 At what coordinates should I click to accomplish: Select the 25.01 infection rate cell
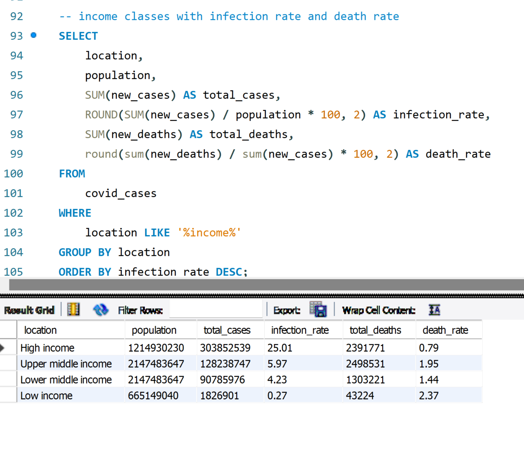[x=280, y=348]
